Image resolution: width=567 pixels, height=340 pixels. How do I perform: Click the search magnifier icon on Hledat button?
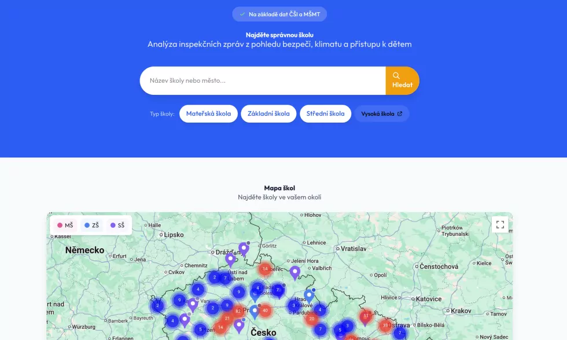point(397,75)
